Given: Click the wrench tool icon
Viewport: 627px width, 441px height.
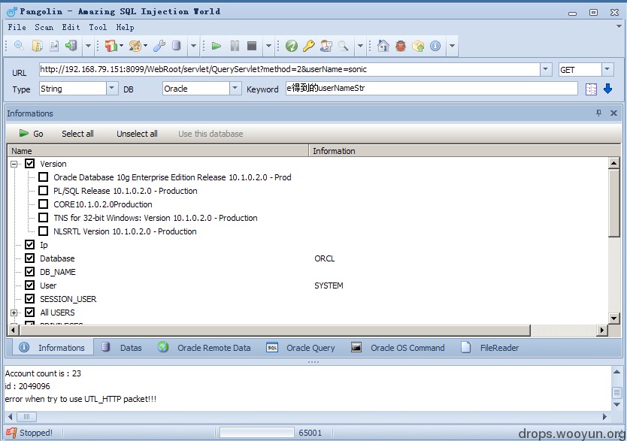Looking at the screenshot, I should (x=159, y=46).
